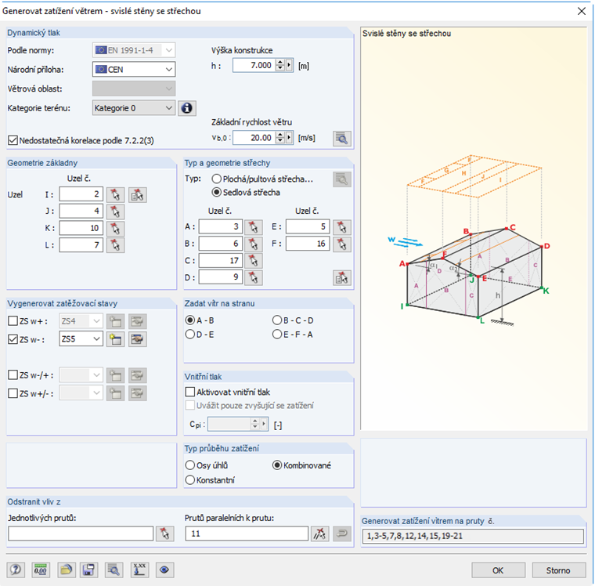595x586 pixels.
Task: Pick roof node E graphically
Action: click(342, 227)
